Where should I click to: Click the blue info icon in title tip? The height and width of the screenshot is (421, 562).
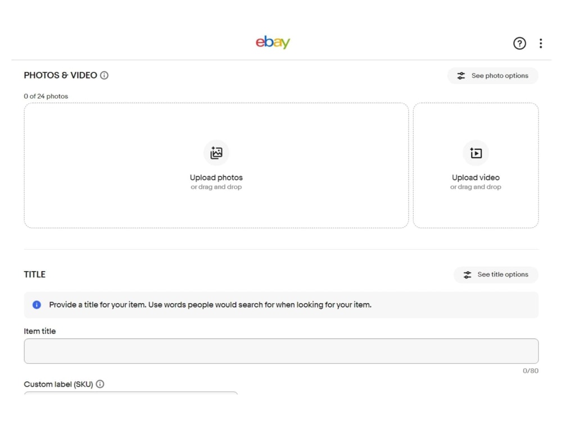(37, 305)
